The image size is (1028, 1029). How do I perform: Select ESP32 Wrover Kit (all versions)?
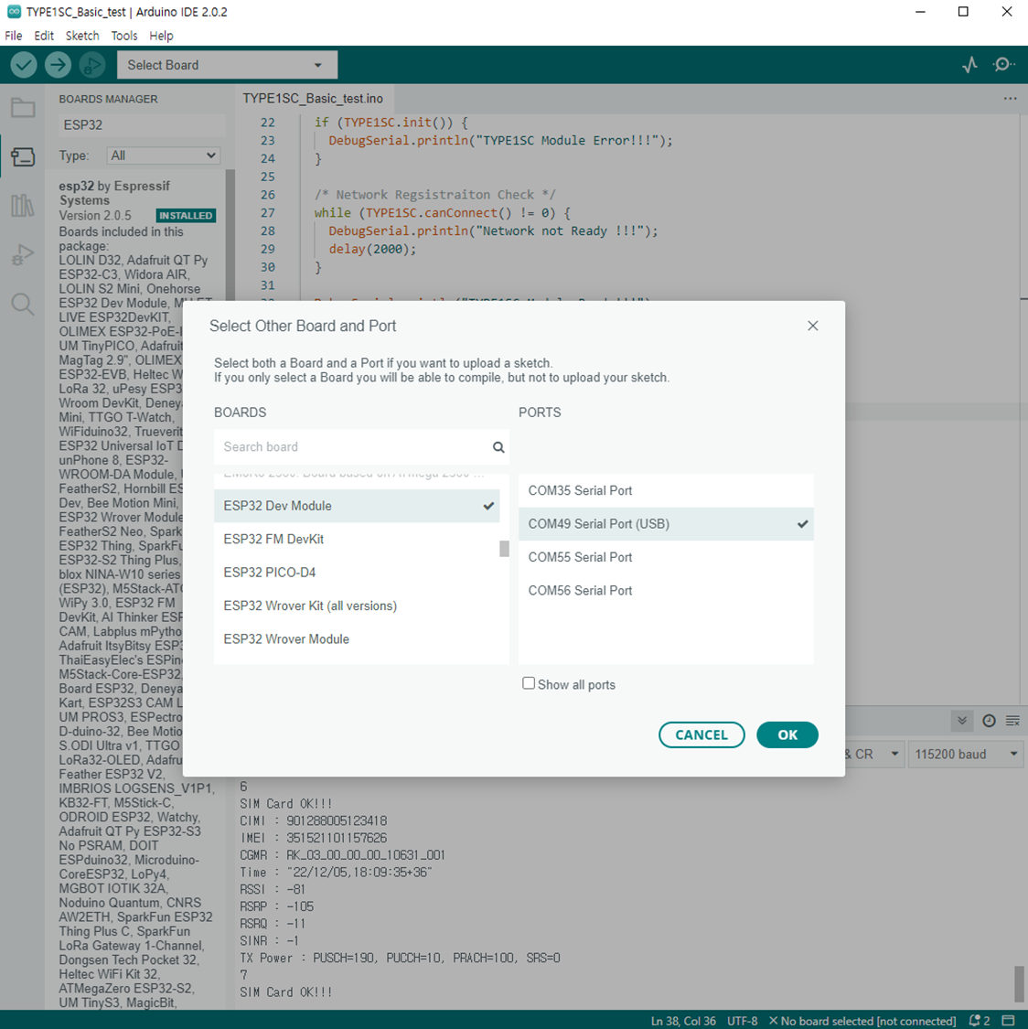click(x=356, y=606)
